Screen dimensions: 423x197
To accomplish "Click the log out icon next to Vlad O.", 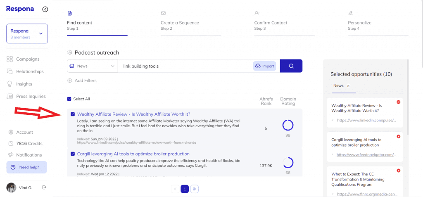I will coord(45,187).
